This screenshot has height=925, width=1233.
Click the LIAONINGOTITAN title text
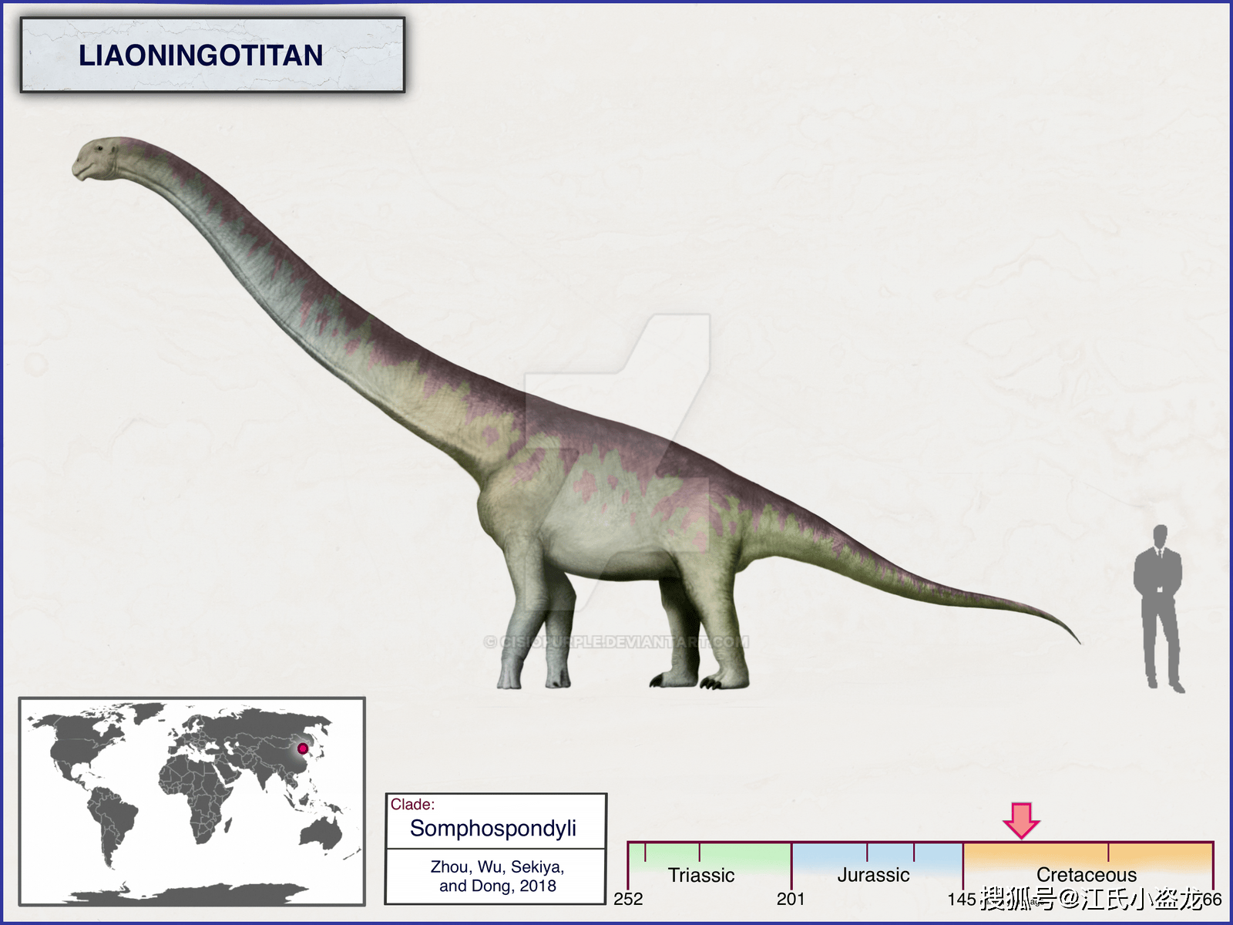[200, 55]
